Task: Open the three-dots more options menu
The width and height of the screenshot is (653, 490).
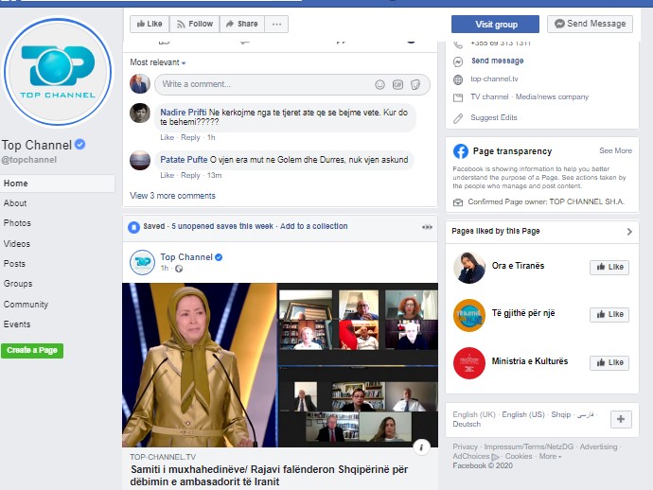Action: [276, 24]
